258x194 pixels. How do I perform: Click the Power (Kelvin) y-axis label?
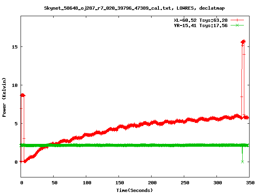(x=4, y=97)
